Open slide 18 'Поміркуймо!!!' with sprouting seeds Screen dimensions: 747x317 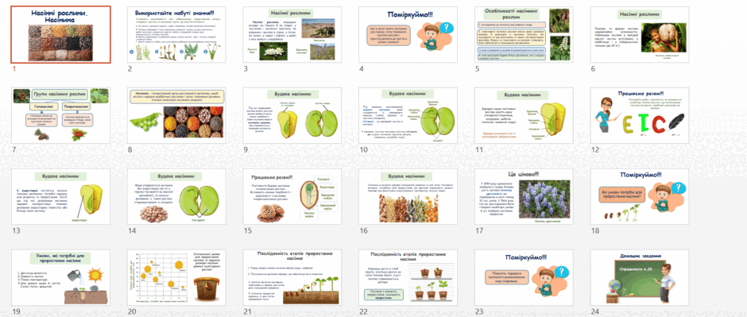(640, 196)
